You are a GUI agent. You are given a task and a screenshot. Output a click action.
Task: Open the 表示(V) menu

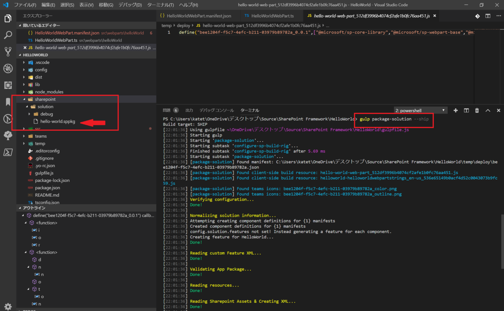(87, 5)
